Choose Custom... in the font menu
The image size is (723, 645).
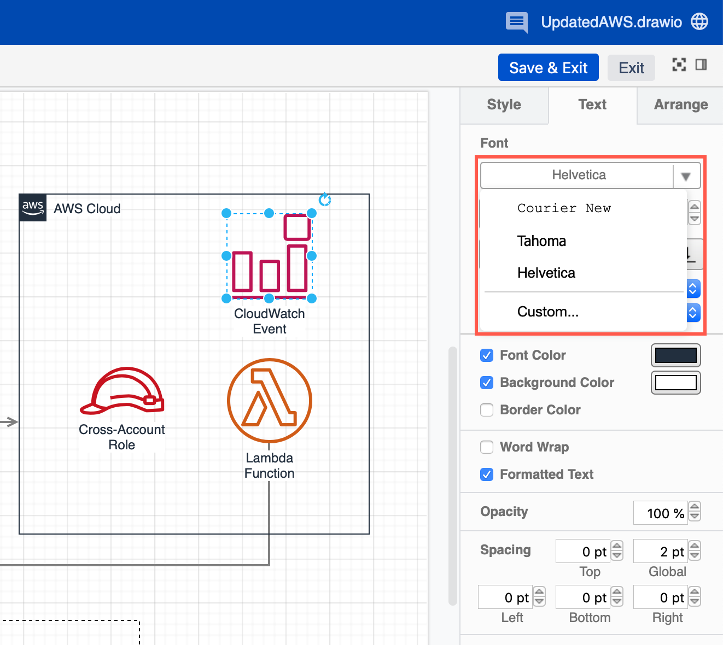coord(548,312)
